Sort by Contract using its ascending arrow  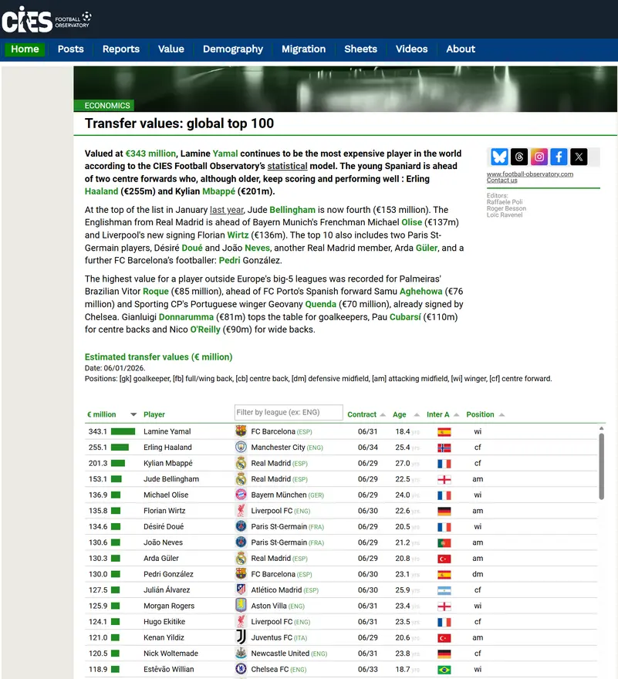click(383, 415)
